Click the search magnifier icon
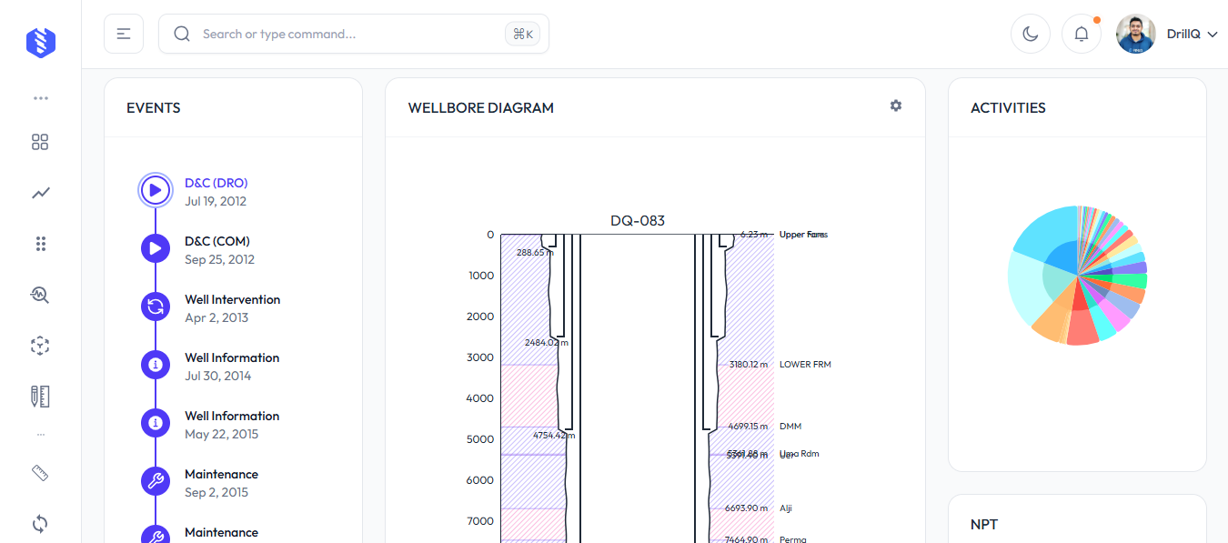This screenshot has height=543, width=1228. tap(182, 34)
